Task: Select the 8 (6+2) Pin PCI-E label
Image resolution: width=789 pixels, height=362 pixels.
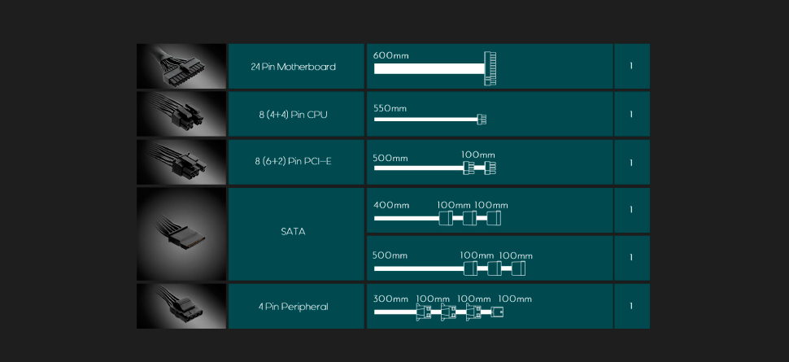Action: (x=293, y=162)
